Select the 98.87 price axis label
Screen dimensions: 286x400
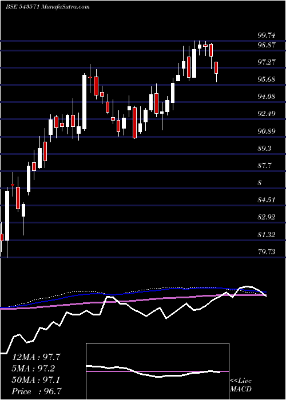pyautogui.click(x=267, y=45)
